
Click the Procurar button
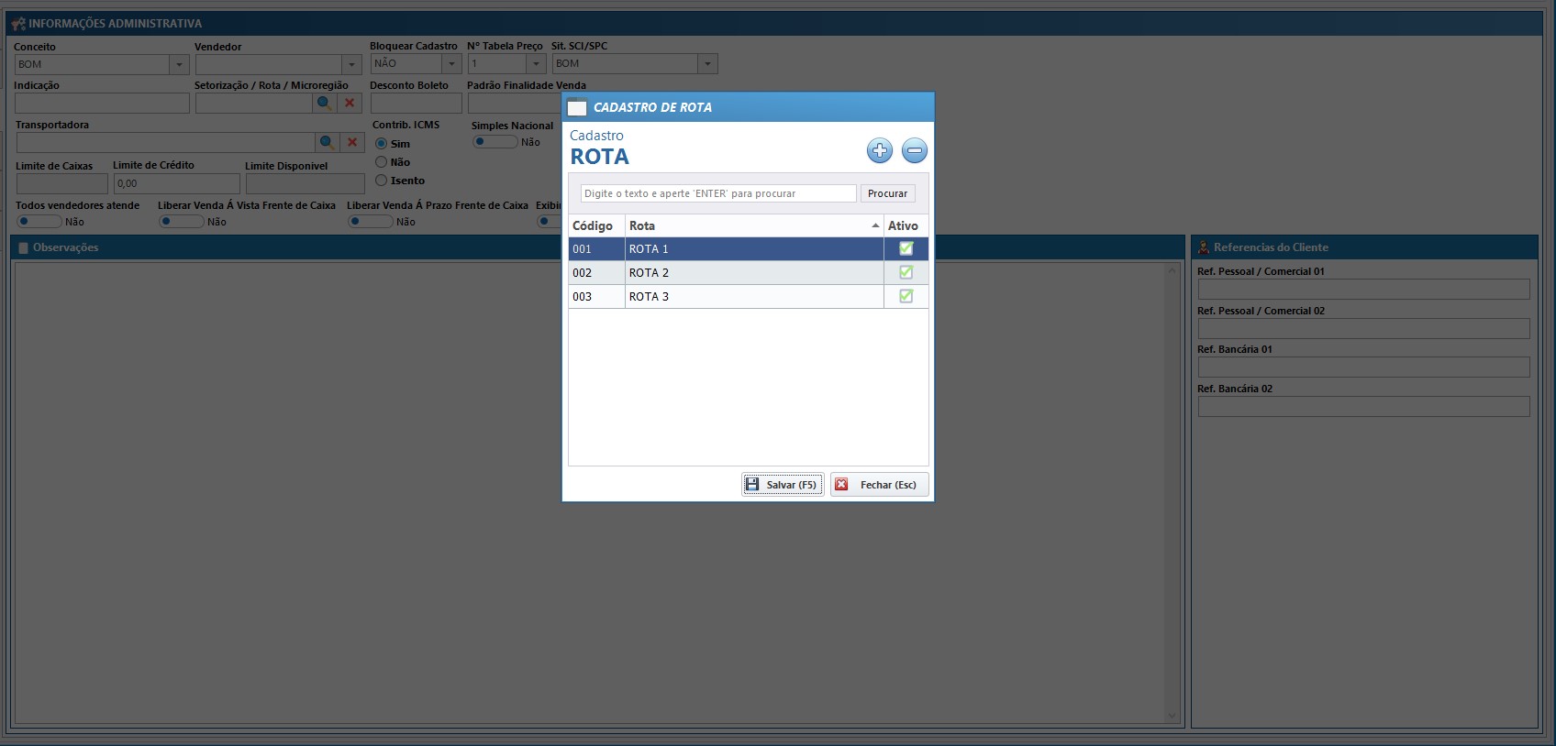click(887, 193)
